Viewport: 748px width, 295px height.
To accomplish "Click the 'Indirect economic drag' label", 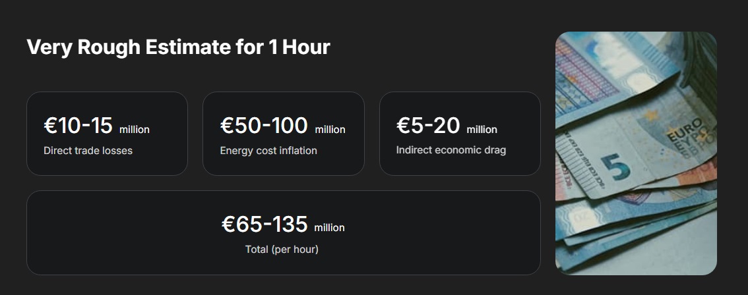I will pyautogui.click(x=451, y=150).
